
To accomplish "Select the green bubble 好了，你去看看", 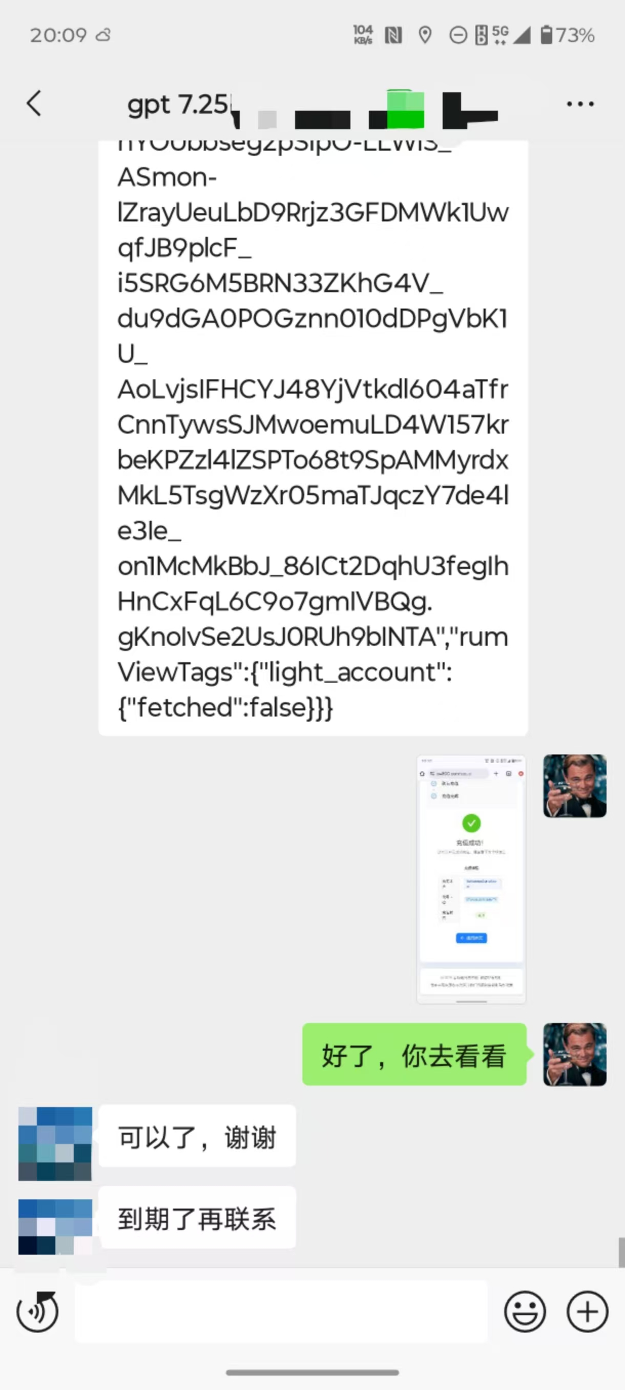I will point(414,1054).
